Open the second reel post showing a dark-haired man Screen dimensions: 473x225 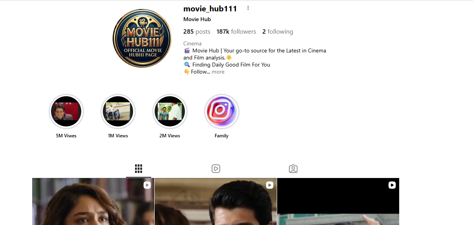click(215, 202)
